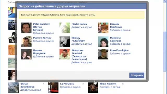Screen dimensions: 167x94
Task: Click Krassi Kucthukova thumbnail image
Action: 14,87
